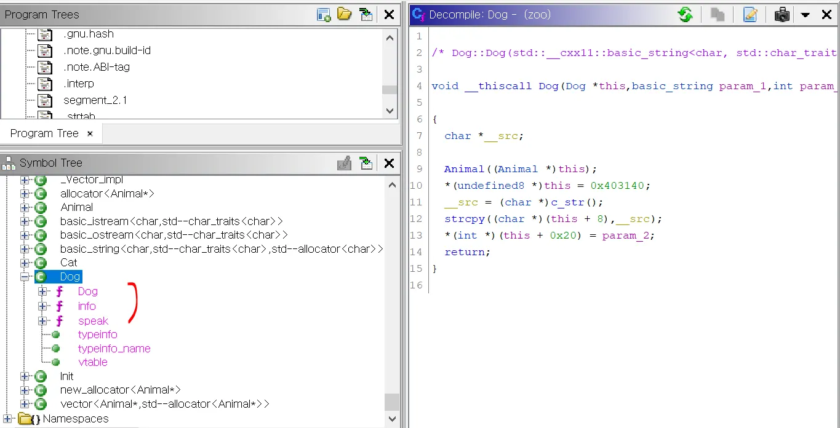Select the typeinfo label
This screenshot has width=840, height=428.
pyautogui.click(x=97, y=335)
